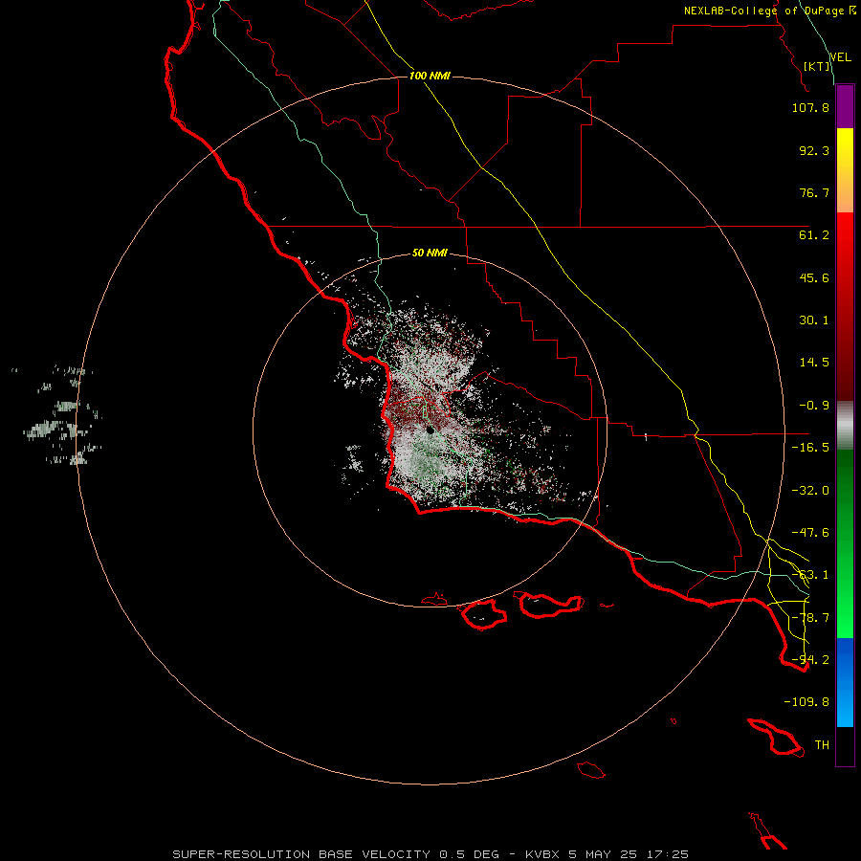Screen dimensions: 861x861
Task: Click the 92.3 legend value
Action: (x=814, y=150)
